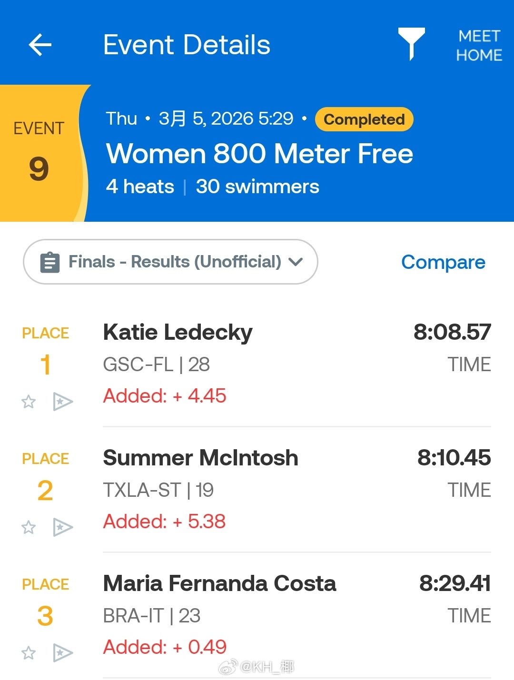Tap Women 800 Meter Free title
The width and height of the screenshot is (514, 680).
[x=259, y=154]
